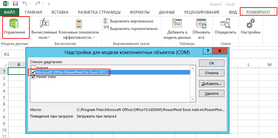
Task: Select row 5 header
Action: [5, 98]
